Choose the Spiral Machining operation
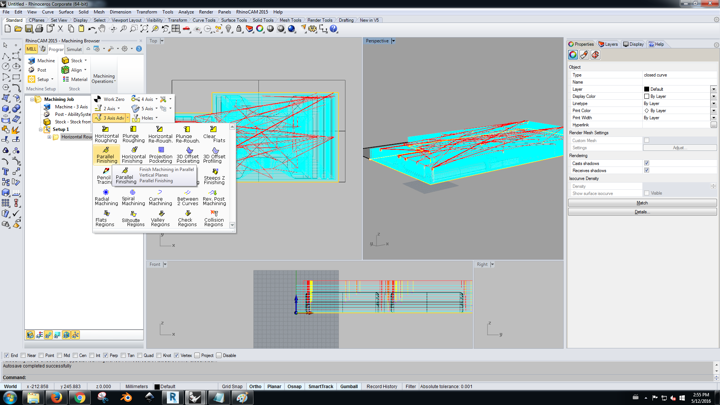Image resolution: width=720 pixels, height=405 pixels. point(133,197)
